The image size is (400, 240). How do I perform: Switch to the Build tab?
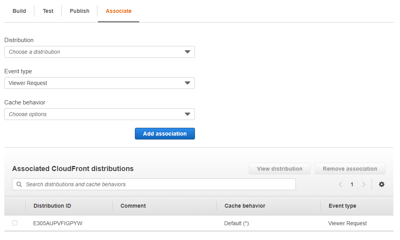point(19,11)
